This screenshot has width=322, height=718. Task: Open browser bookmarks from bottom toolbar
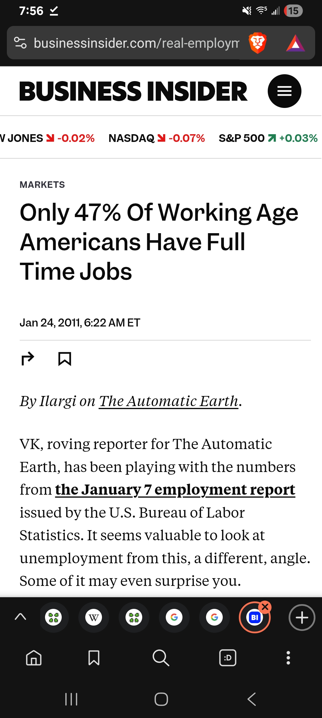pos(94,657)
